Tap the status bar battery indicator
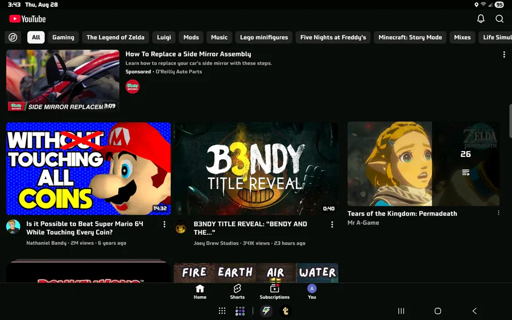 pyautogui.click(x=499, y=5)
